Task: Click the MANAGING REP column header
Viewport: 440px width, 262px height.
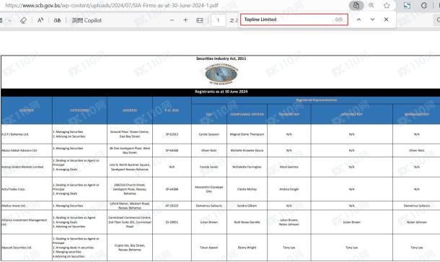Action: pos(417,114)
